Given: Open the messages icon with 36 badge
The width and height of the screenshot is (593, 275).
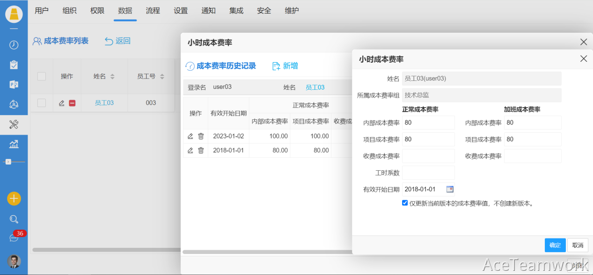Looking at the screenshot, I should point(14,238).
